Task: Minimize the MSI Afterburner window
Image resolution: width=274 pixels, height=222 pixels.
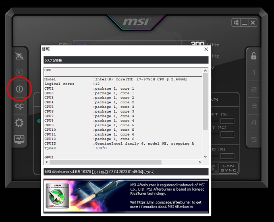Action: coord(245,23)
